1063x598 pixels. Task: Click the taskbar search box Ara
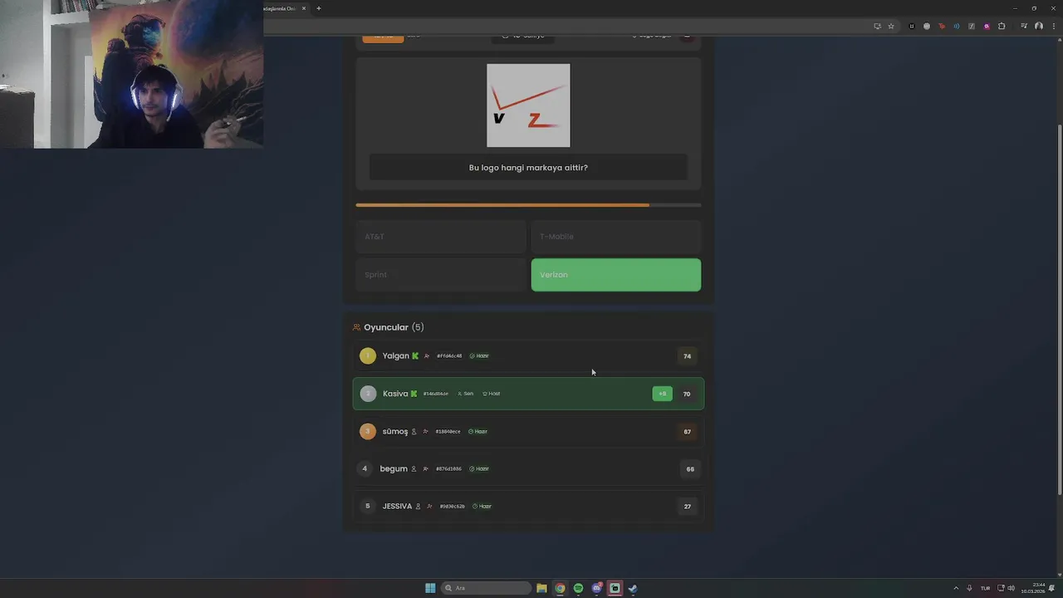pos(486,588)
